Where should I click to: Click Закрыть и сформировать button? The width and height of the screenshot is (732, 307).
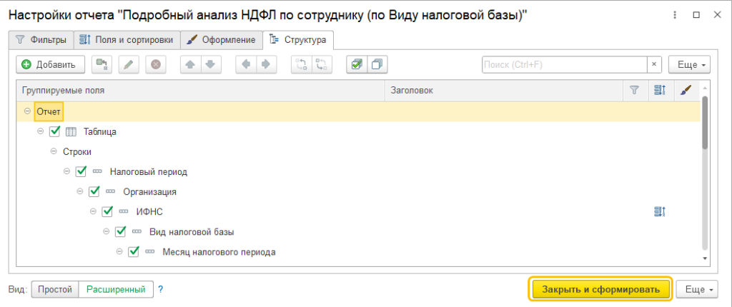(x=600, y=289)
